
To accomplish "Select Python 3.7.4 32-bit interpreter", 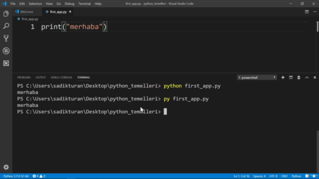I will [16, 176].
